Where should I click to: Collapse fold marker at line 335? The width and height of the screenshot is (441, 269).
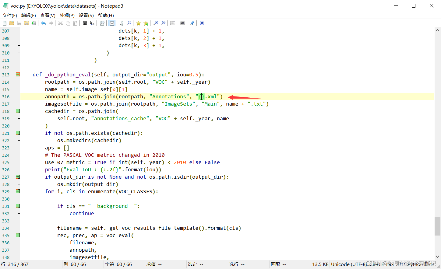tap(18, 235)
